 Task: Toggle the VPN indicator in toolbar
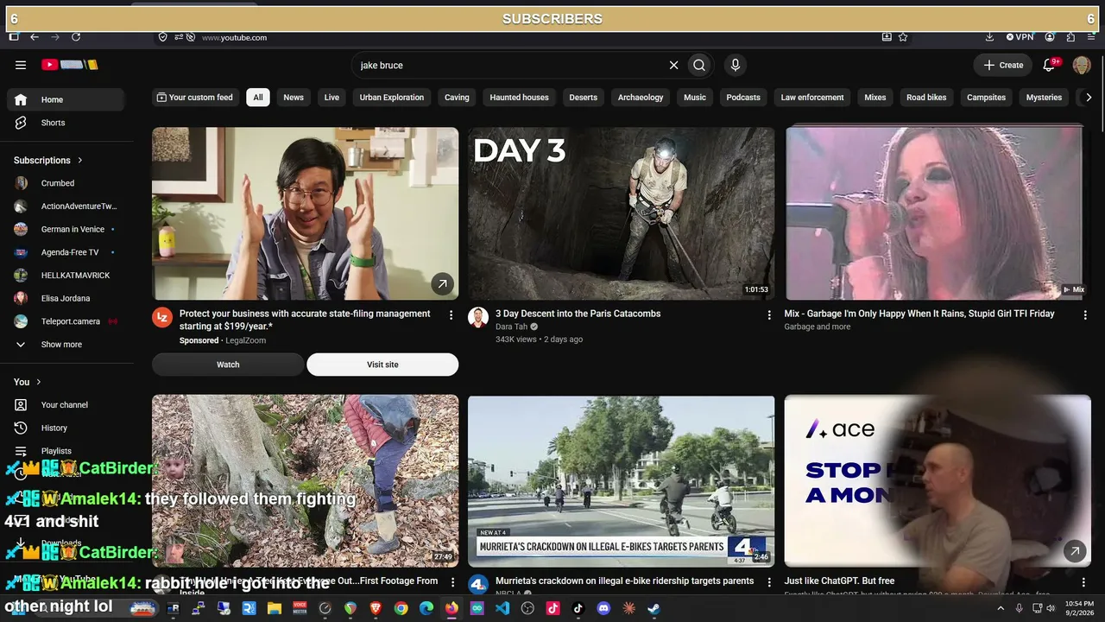pyautogui.click(x=1020, y=37)
